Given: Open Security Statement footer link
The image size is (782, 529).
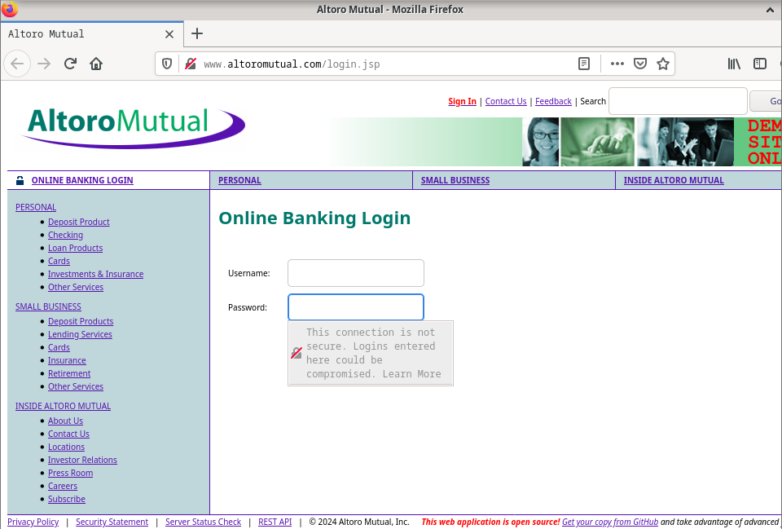Looking at the screenshot, I should coord(112,522).
